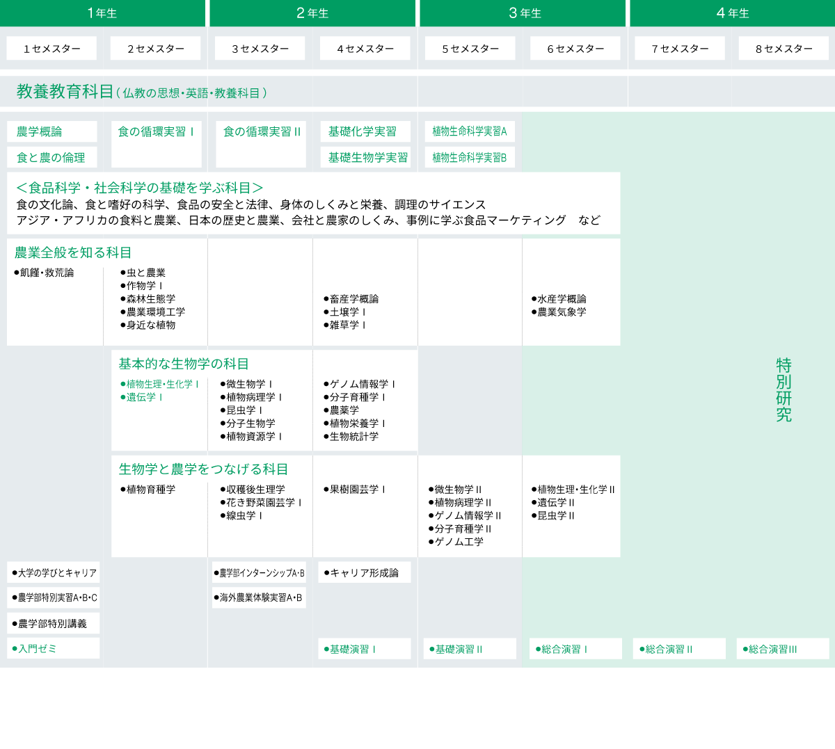Click ゲノム工学 course

(456, 542)
